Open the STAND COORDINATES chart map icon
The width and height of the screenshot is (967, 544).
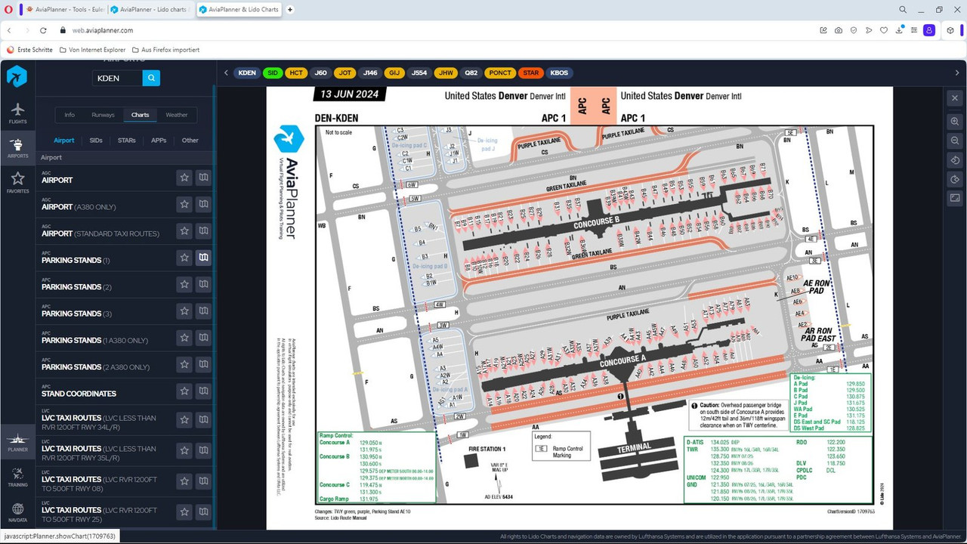coord(202,391)
